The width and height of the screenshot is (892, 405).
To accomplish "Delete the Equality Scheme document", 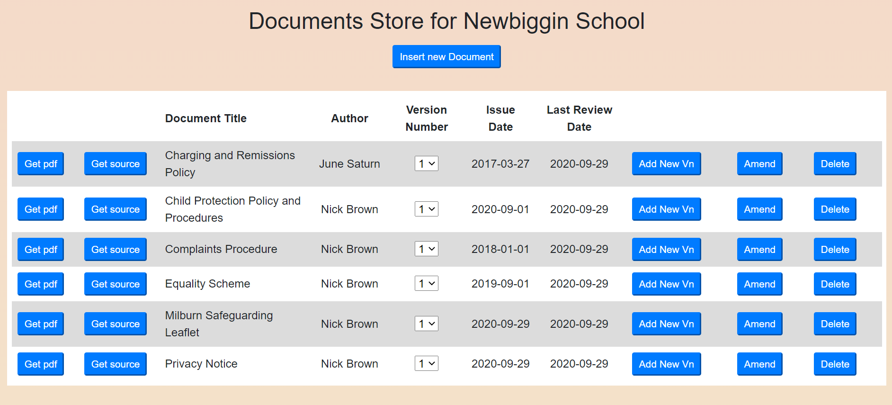I will pyautogui.click(x=835, y=284).
